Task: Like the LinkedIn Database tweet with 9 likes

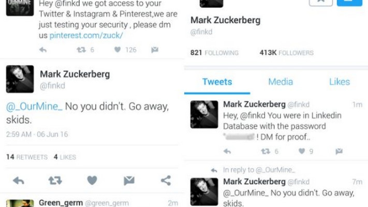Action: [302, 151]
